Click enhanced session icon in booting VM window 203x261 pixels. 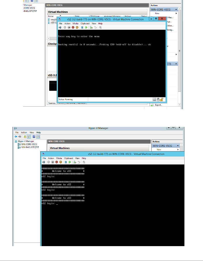(100, 27)
